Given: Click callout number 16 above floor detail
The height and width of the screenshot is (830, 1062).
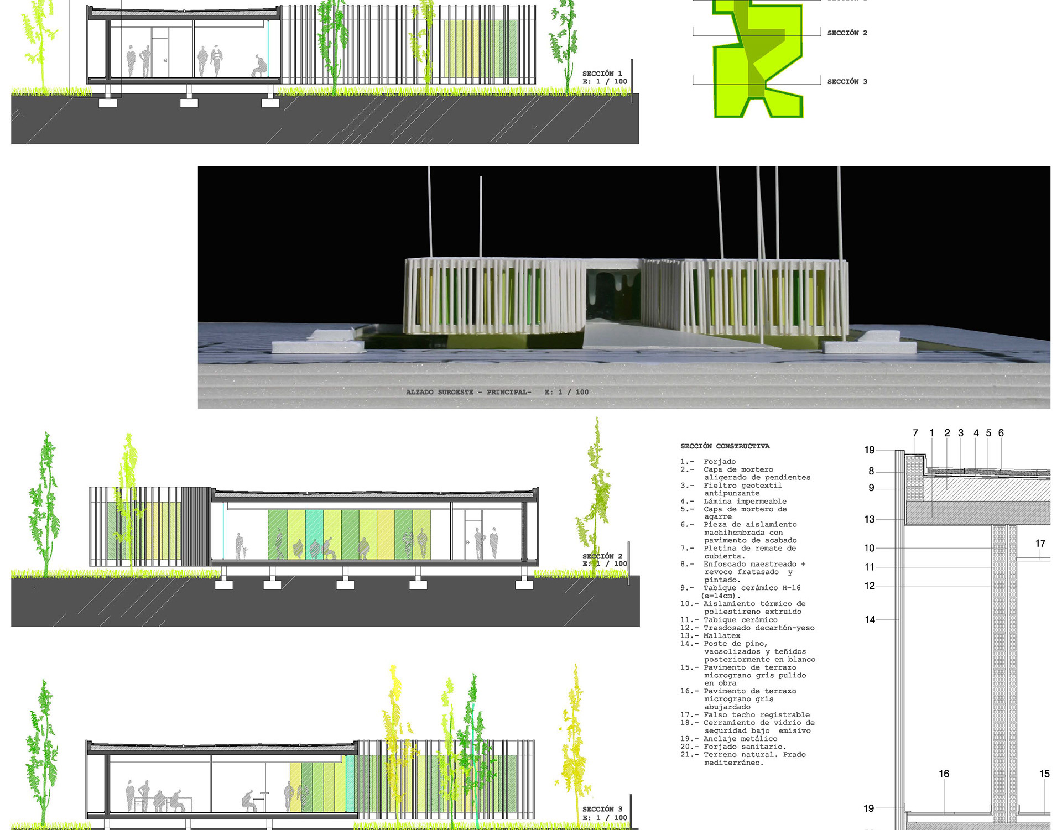Looking at the screenshot, I should pos(944,774).
